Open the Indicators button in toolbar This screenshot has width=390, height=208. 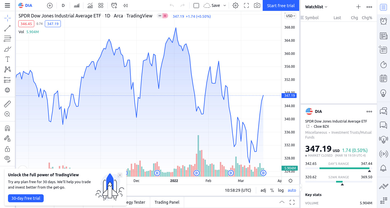click(90, 5)
